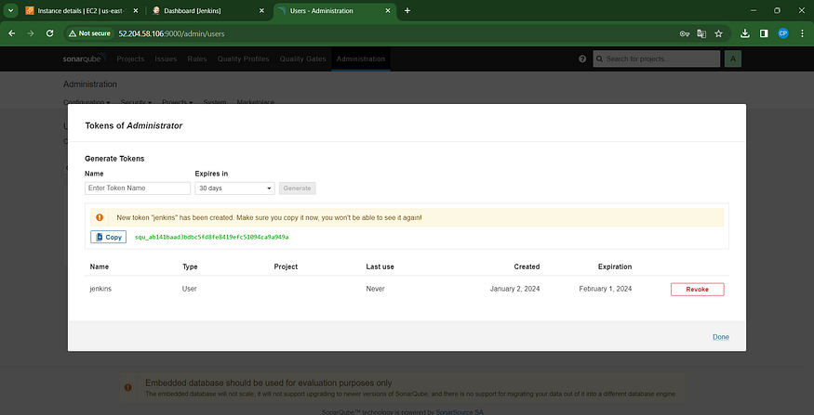Image resolution: width=814 pixels, height=415 pixels.
Task: Revoke the jenkins token
Action: click(697, 289)
